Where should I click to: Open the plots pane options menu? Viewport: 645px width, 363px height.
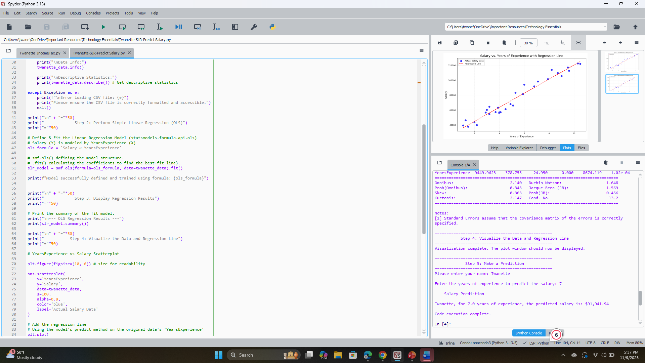click(x=637, y=43)
